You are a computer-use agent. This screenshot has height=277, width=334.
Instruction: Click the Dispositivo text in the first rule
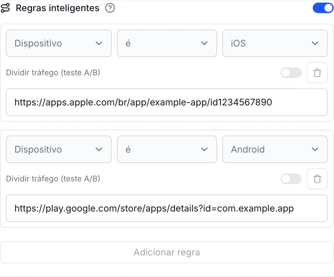tap(38, 44)
